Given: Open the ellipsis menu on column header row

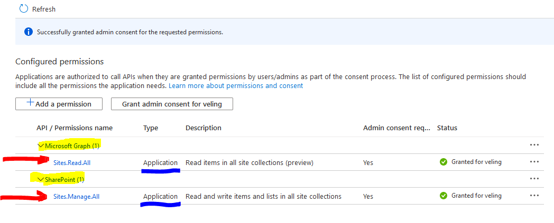Looking at the screenshot, I should (534, 145).
